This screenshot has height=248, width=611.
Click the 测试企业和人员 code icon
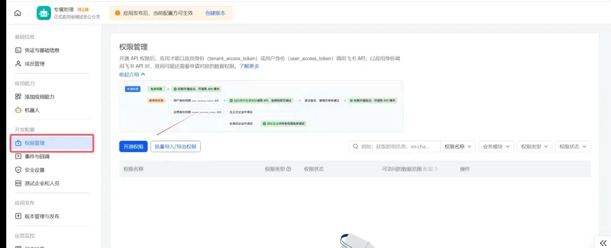(x=18, y=184)
